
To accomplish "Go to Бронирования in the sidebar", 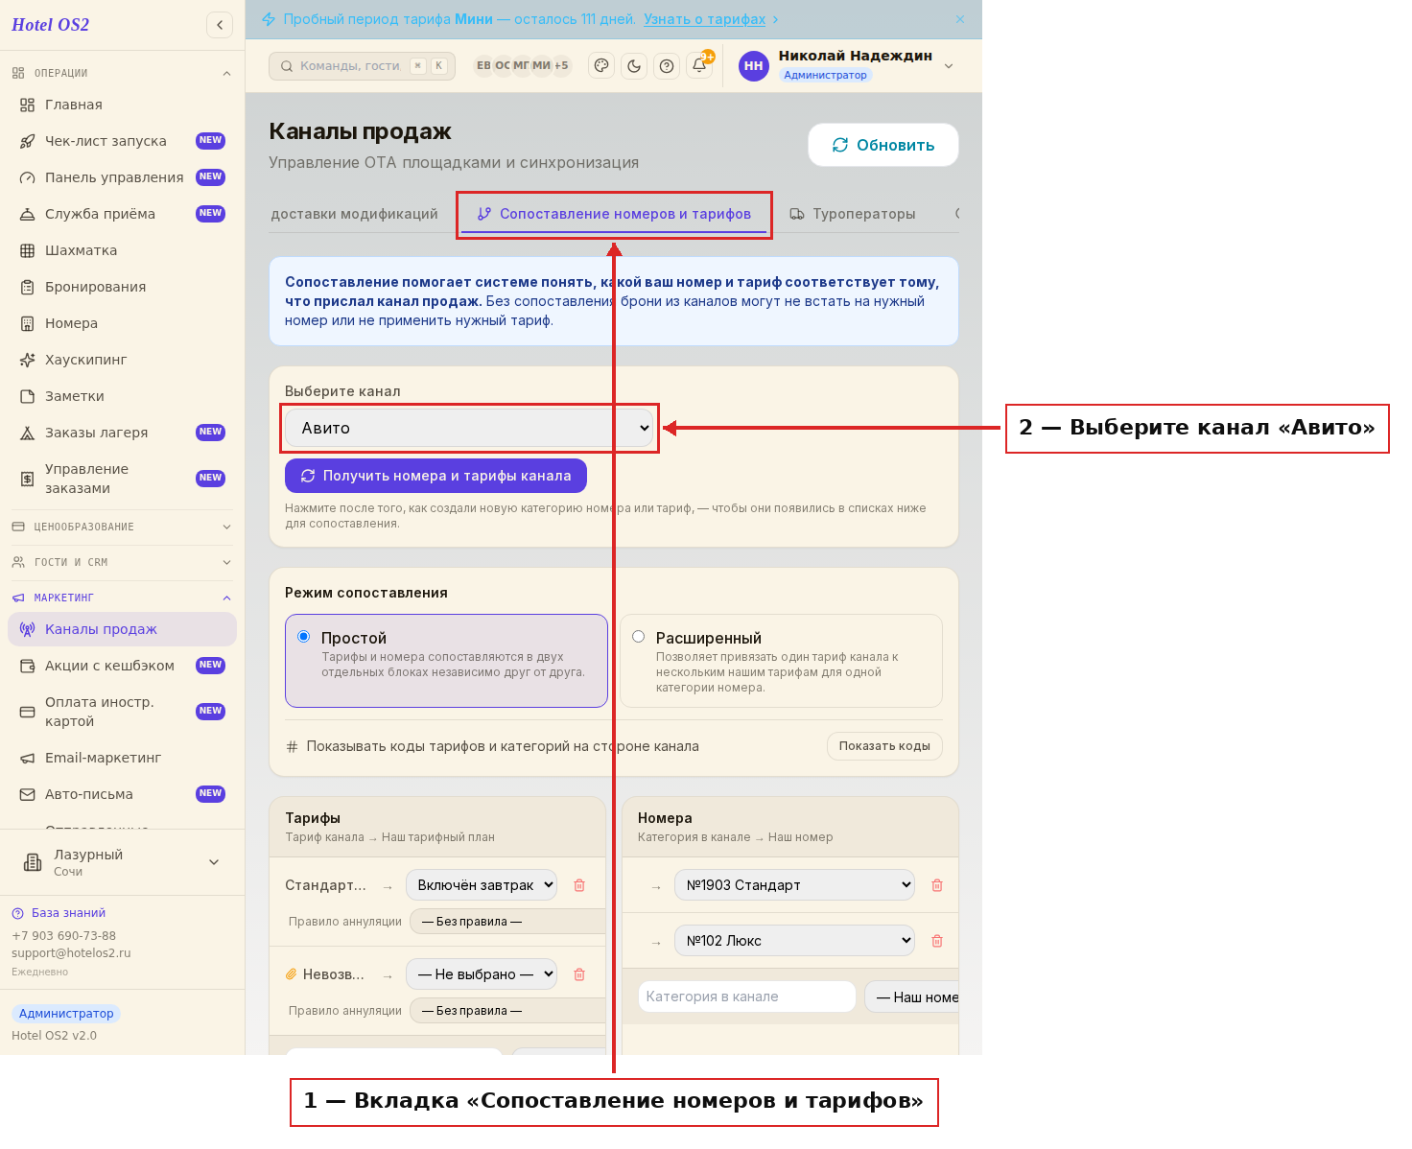I will click(122, 287).
